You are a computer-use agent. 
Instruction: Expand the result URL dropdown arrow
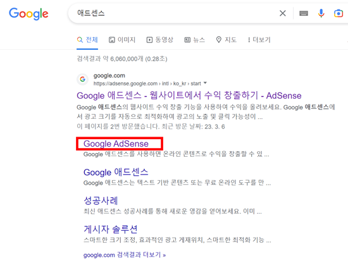click(x=205, y=83)
